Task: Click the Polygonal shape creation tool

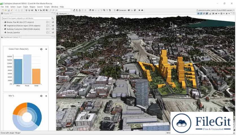Action: (x=74, y=10)
